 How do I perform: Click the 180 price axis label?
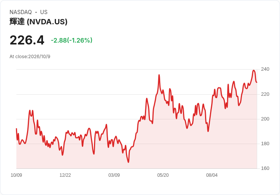tap(265, 144)
